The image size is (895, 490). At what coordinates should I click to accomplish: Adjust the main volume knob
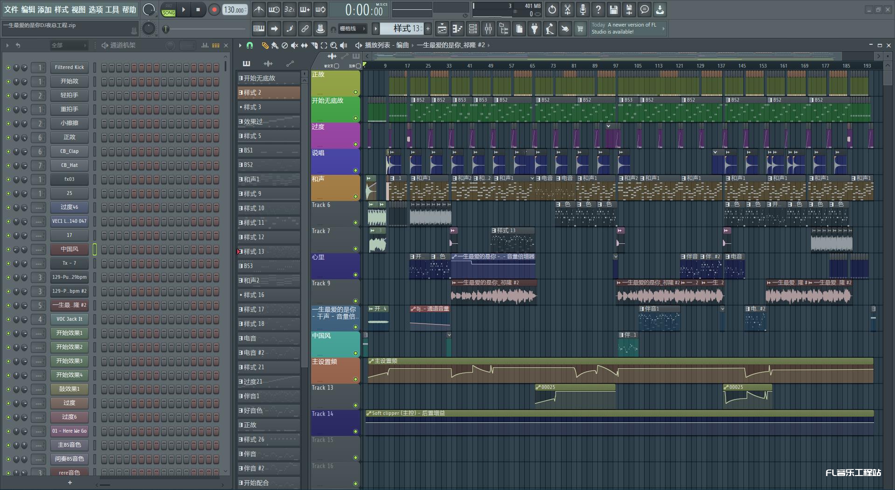click(x=149, y=9)
